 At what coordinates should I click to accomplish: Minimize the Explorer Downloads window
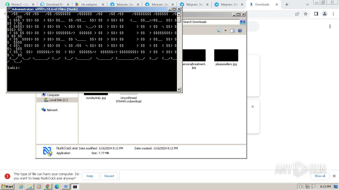(x=234, y=15)
